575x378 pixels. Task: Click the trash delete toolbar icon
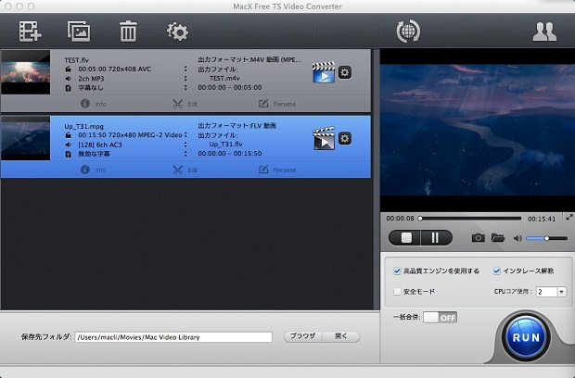[x=128, y=31]
